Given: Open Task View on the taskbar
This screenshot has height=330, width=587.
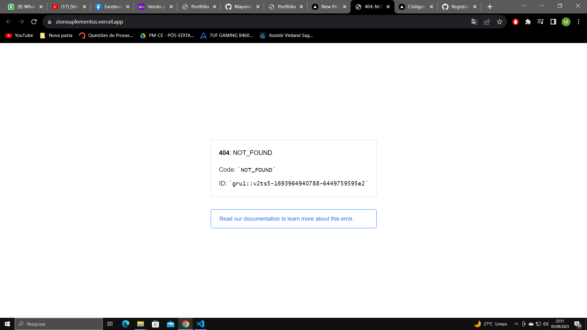Looking at the screenshot, I should 110,324.
